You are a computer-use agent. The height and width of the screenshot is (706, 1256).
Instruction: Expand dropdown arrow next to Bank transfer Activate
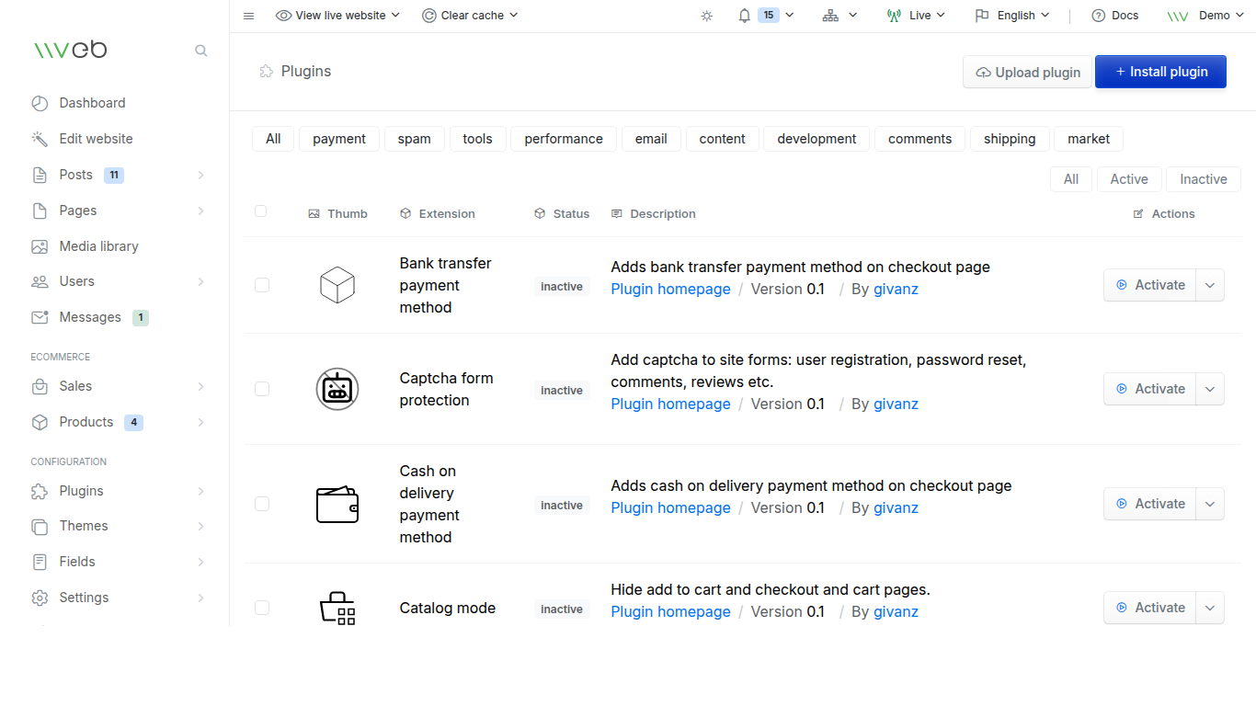pos(1210,285)
